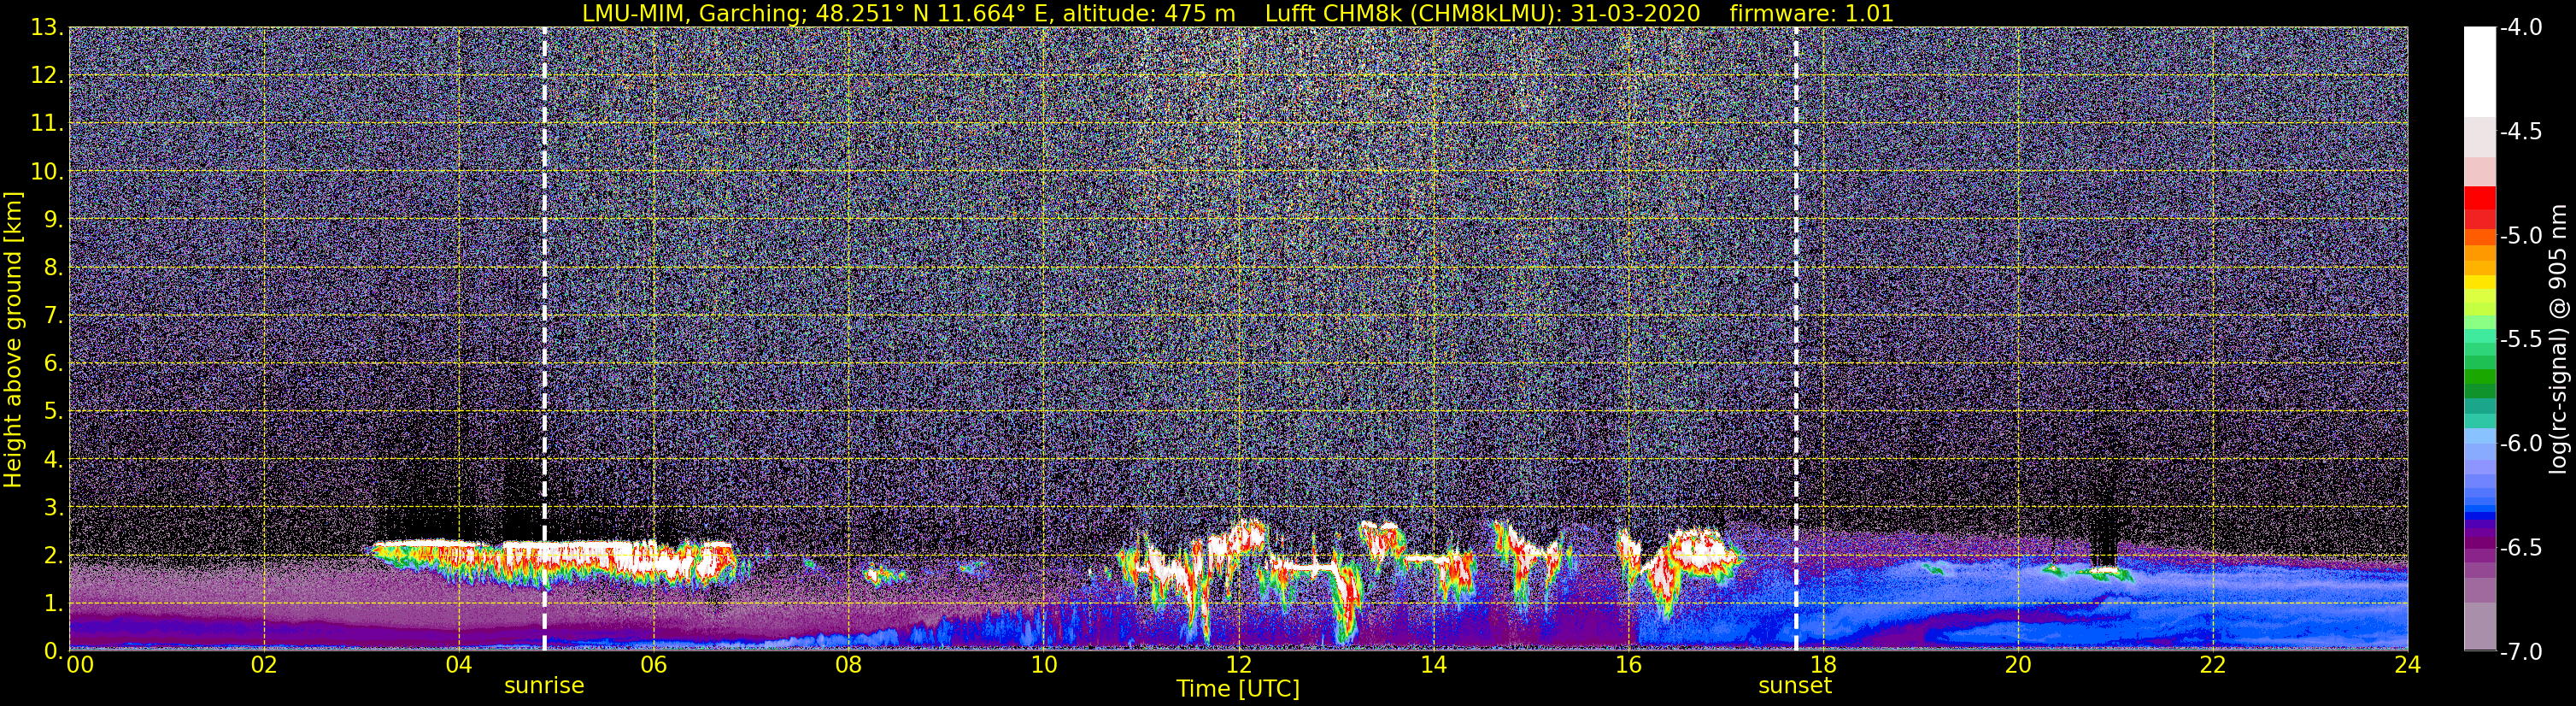Click the x-axis tick label '10'
The image size is (2576, 706).
pyautogui.click(x=1043, y=665)
